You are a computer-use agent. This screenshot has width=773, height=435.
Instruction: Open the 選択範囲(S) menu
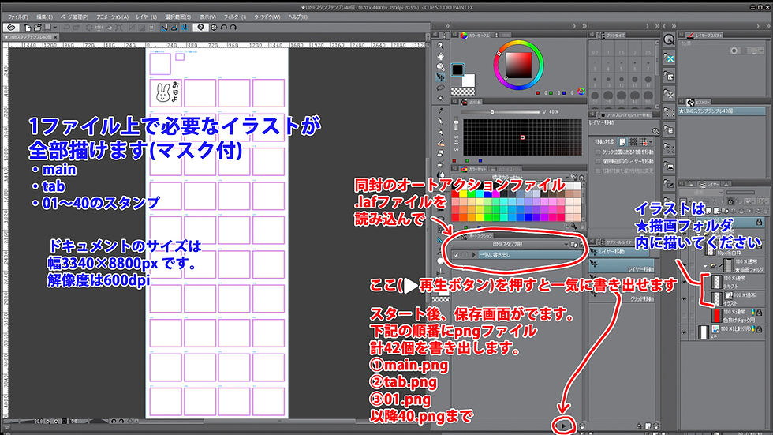[178, 17]
